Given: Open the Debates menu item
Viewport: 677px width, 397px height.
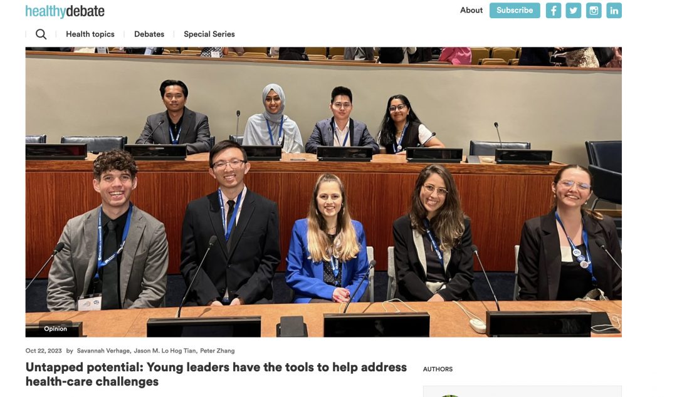Looking at the screenshot, I should pyautogui.click(x=149, y=34).
